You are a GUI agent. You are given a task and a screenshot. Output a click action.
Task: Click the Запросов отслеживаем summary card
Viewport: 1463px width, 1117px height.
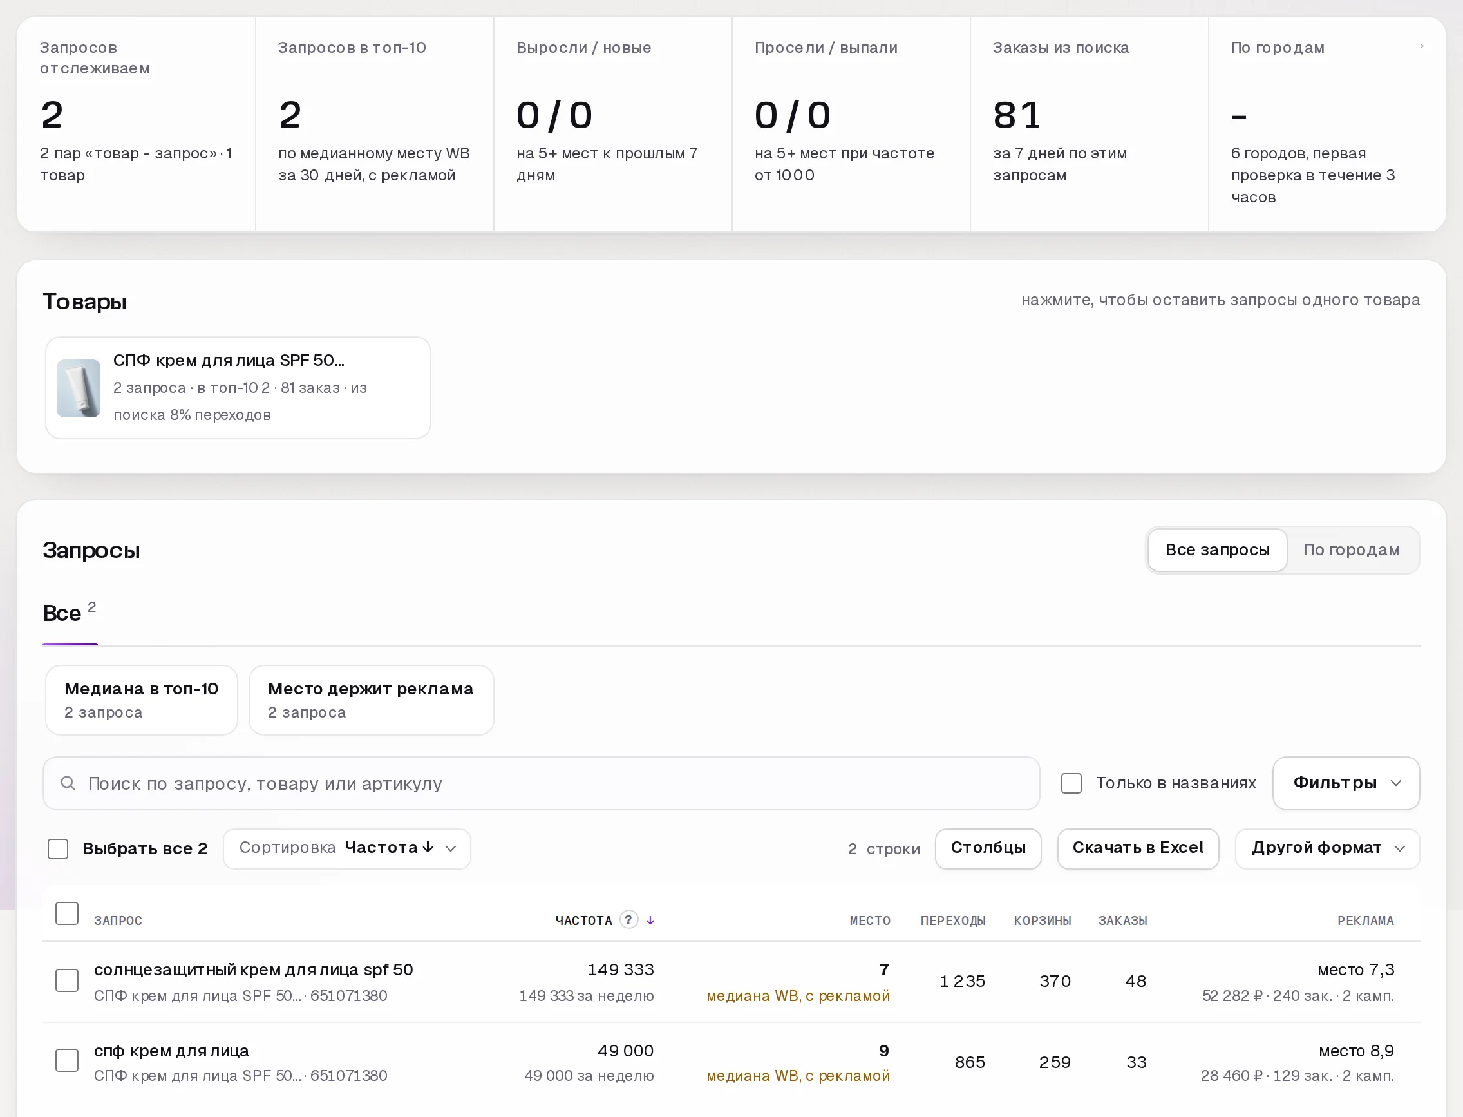[137, 124]
